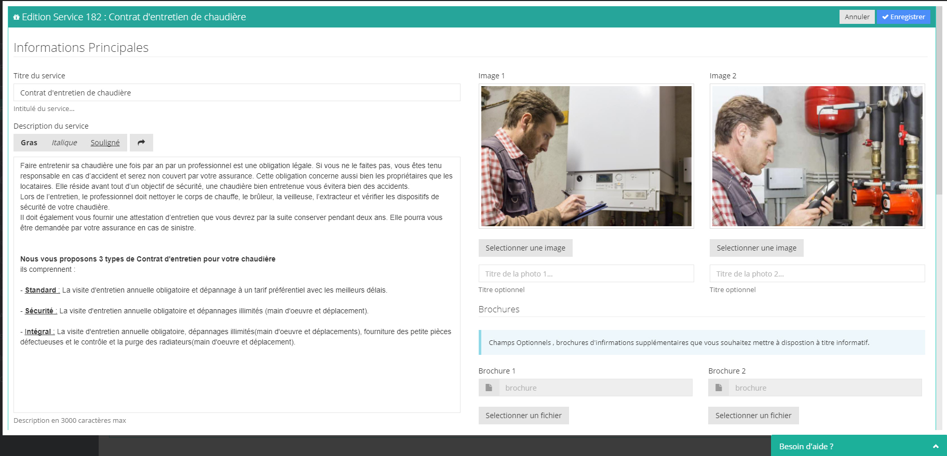Click the Annuler button
Image resolution: width=947 pixels, height=456 pixels.
coord(857,17)
